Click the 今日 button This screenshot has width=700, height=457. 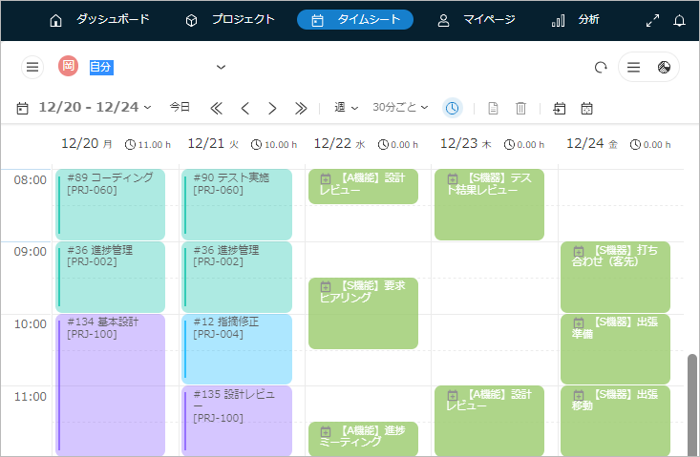pos(180,107)
